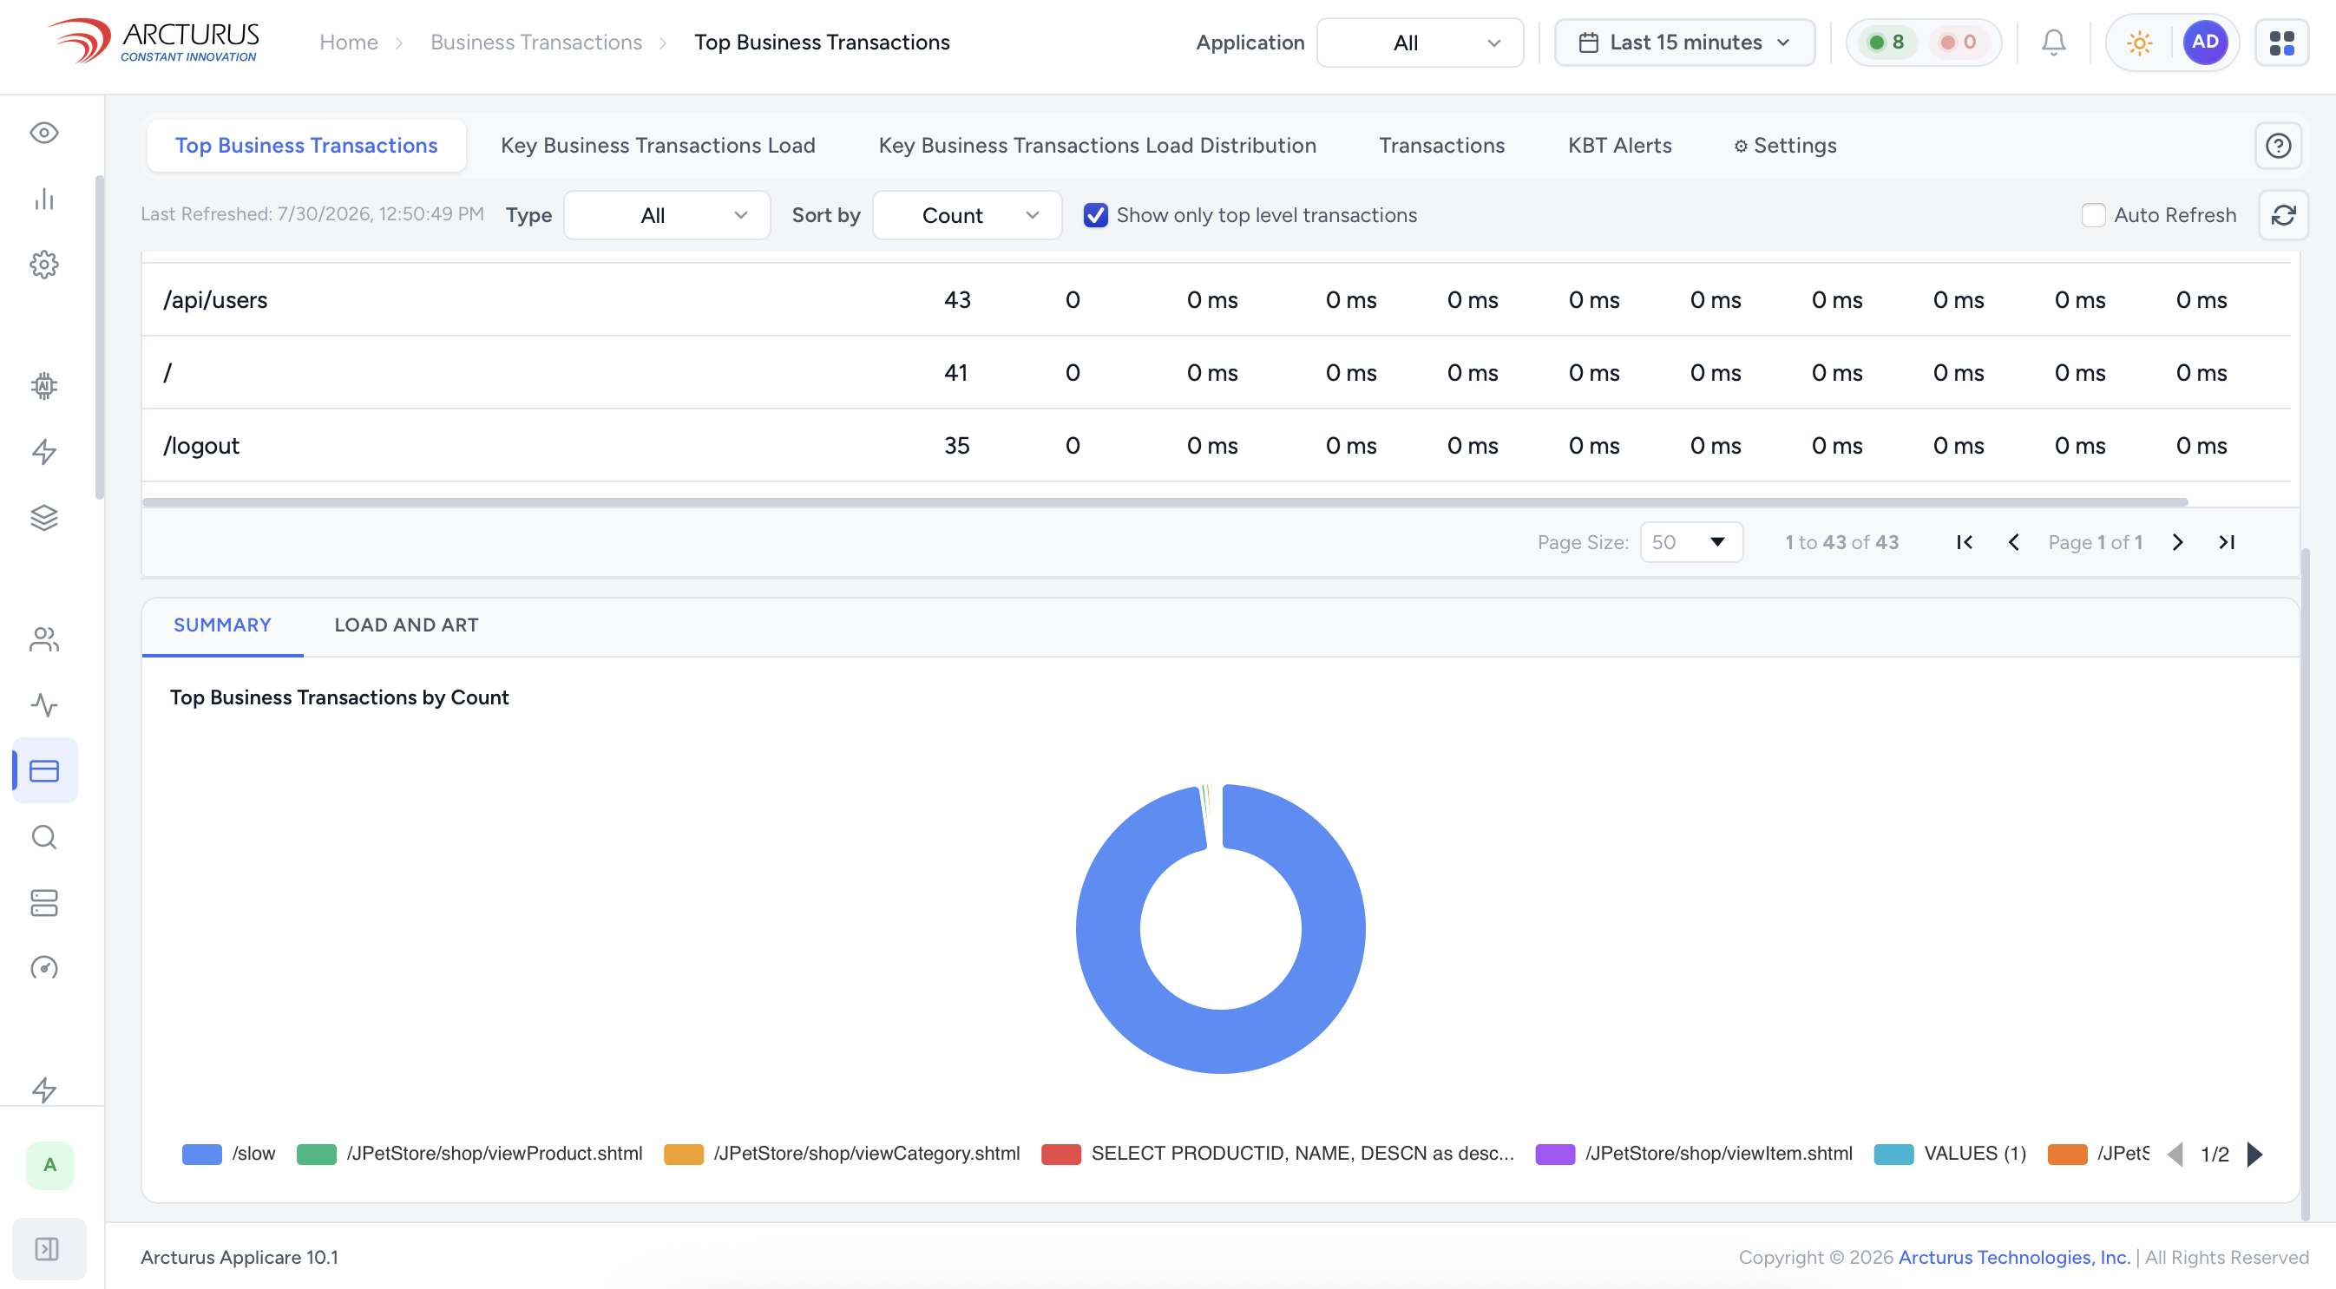The image size is (2336, 1289).
Task: Open the server stack sidebar icon
Action: coord(43,903)
